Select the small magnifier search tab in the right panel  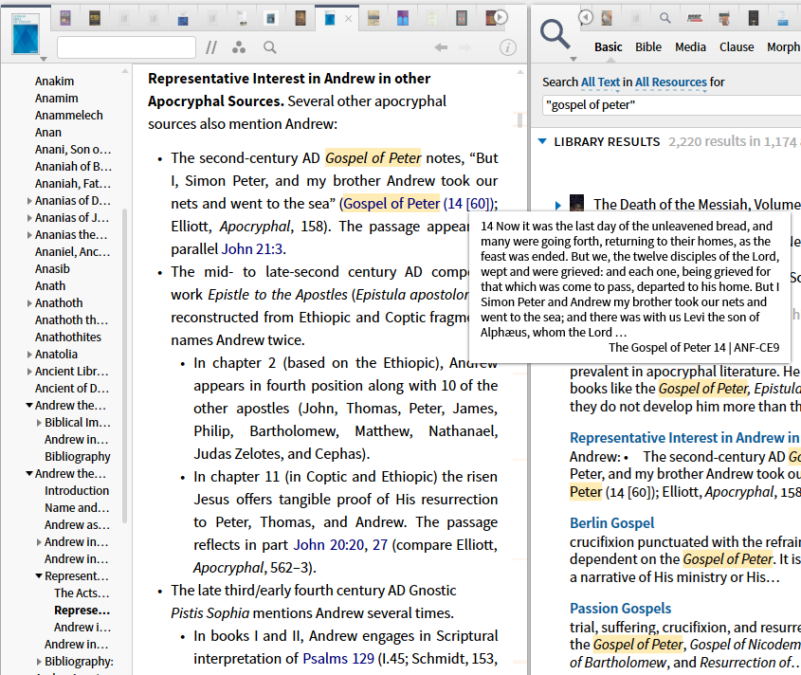664,18
